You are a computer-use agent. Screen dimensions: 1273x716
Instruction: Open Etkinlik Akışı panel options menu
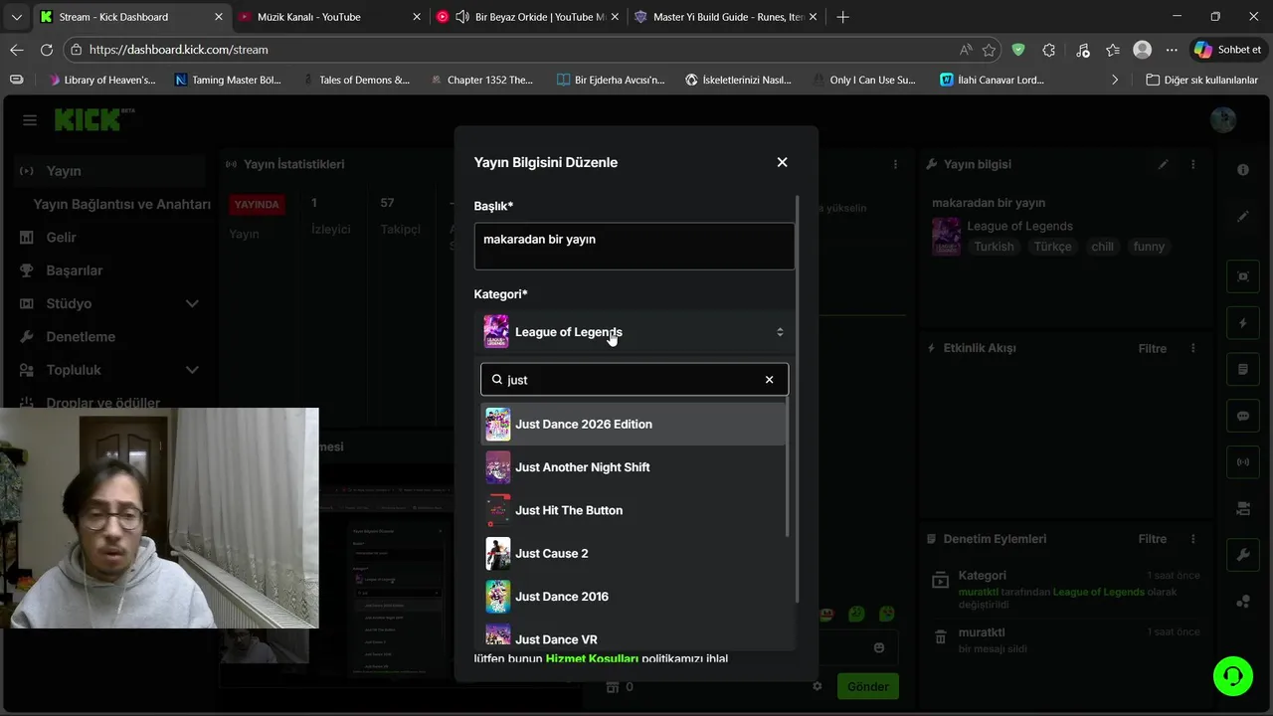click(x=1193, y=349)
